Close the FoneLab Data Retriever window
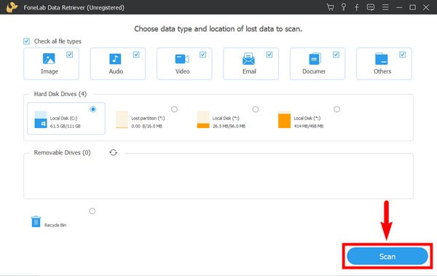 tap(426, 7)
